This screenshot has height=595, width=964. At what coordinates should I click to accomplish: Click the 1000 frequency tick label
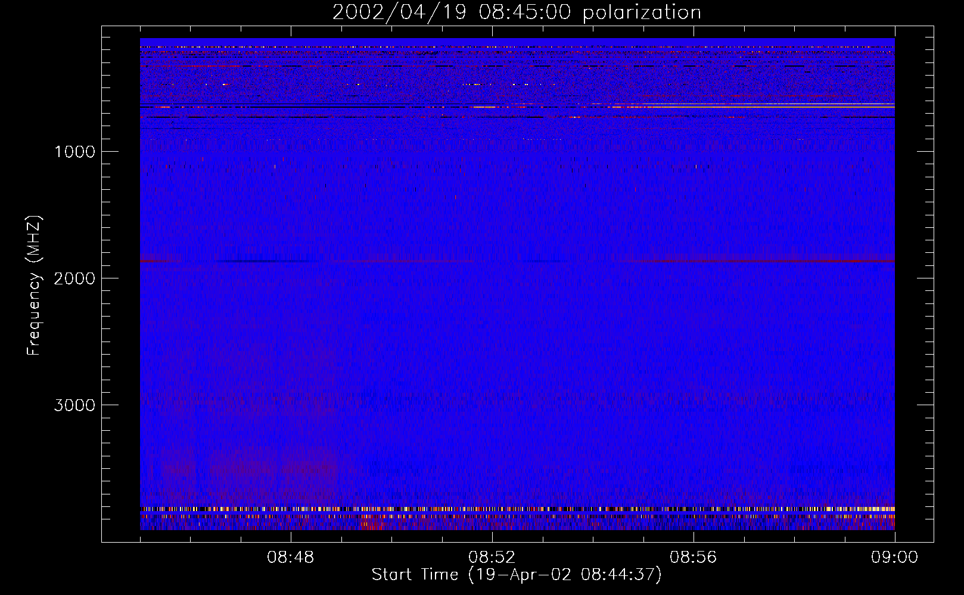pyautogui.click(x=74, y=152)
